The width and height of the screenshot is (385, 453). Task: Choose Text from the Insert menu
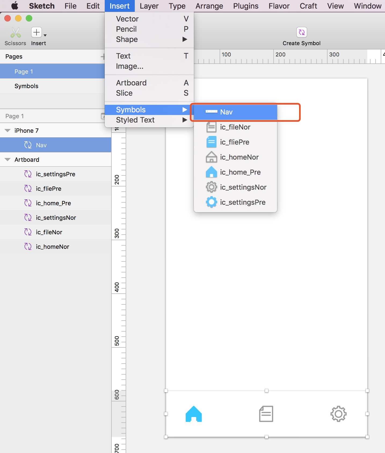[x=149, y=56]
